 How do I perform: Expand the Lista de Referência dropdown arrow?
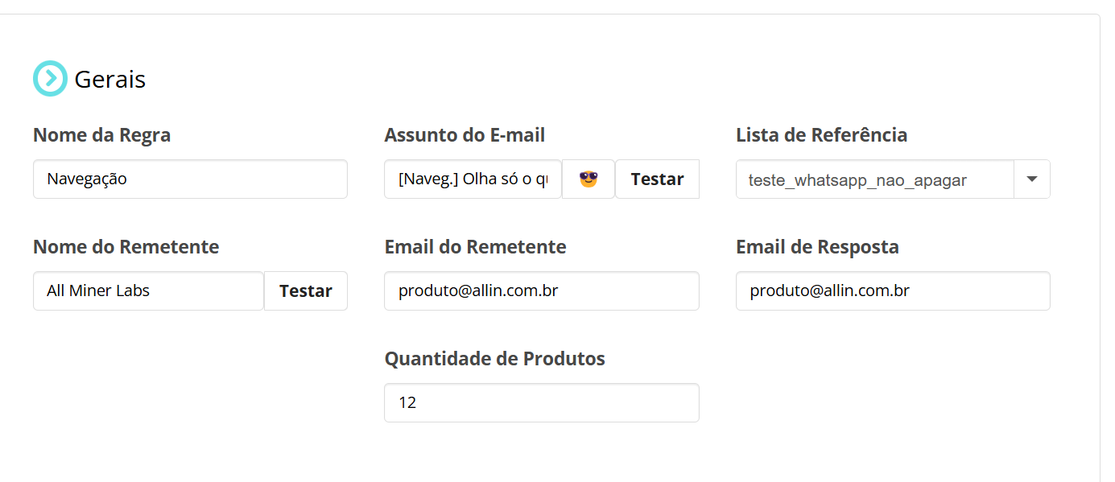(x=1032, y=179)
